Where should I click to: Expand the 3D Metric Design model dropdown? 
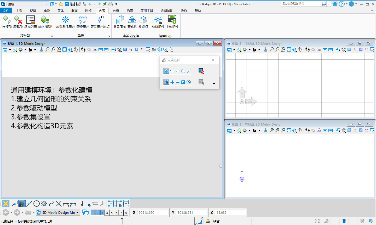click(x=78, y=213)
